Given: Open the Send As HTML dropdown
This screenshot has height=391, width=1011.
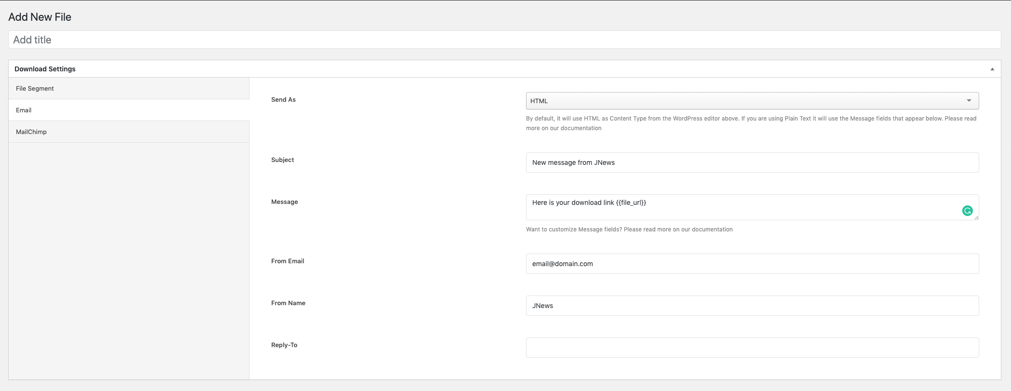Looking at the screenshot, I should point(752,101).
